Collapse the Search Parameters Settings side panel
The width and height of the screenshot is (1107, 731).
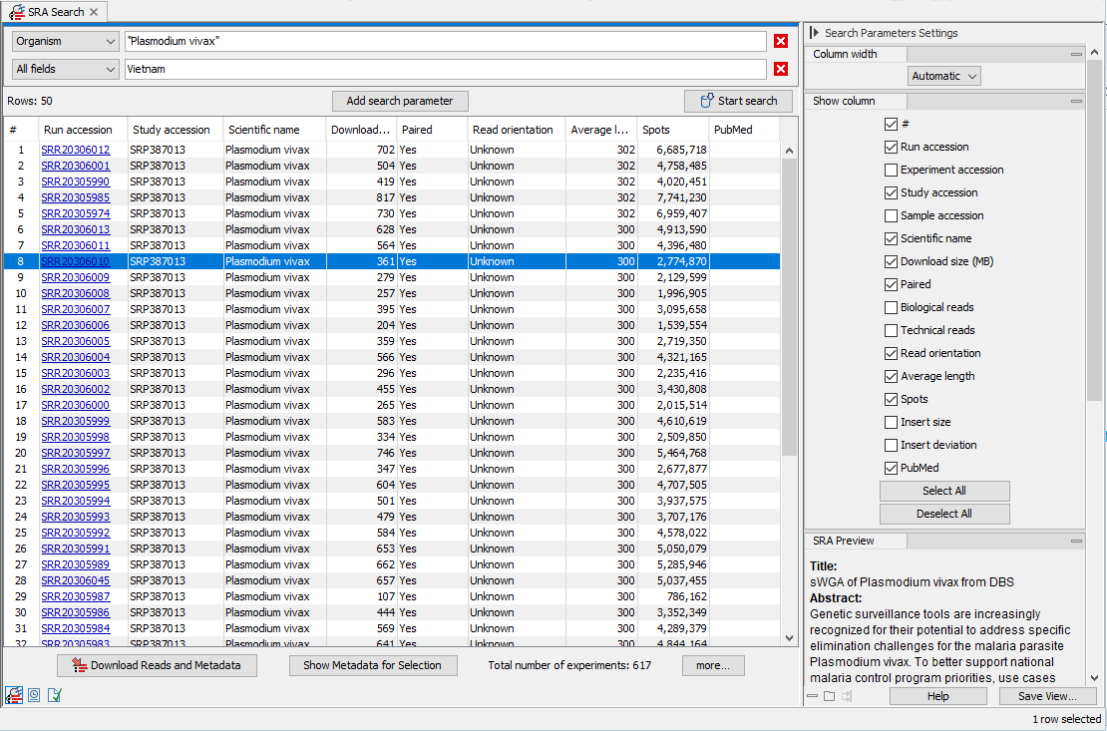815,33
